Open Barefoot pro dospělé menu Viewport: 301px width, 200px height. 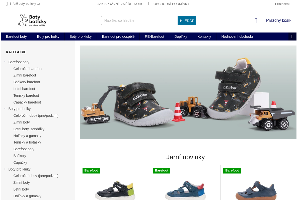point(118,36)
